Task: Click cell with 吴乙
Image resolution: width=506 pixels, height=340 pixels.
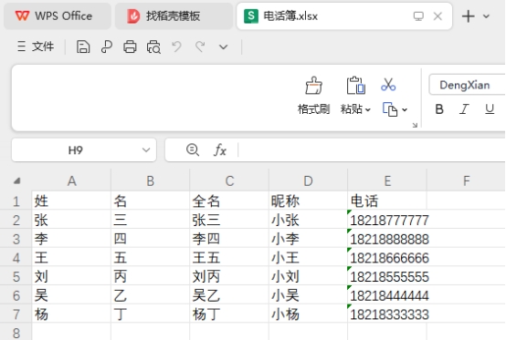Action: click(x=229, y=295)
